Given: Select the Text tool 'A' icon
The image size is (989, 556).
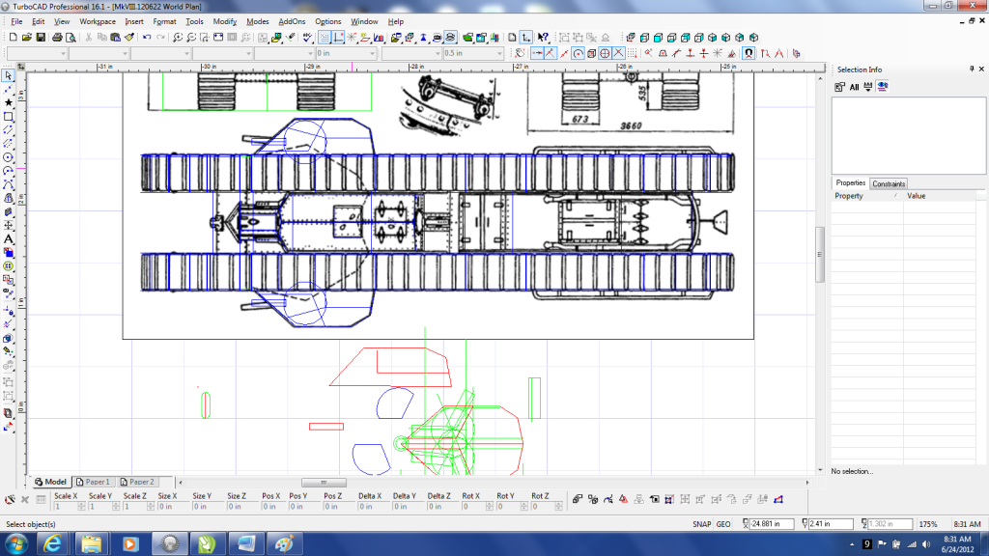Looking at the screenshot, I should [8, 238].
